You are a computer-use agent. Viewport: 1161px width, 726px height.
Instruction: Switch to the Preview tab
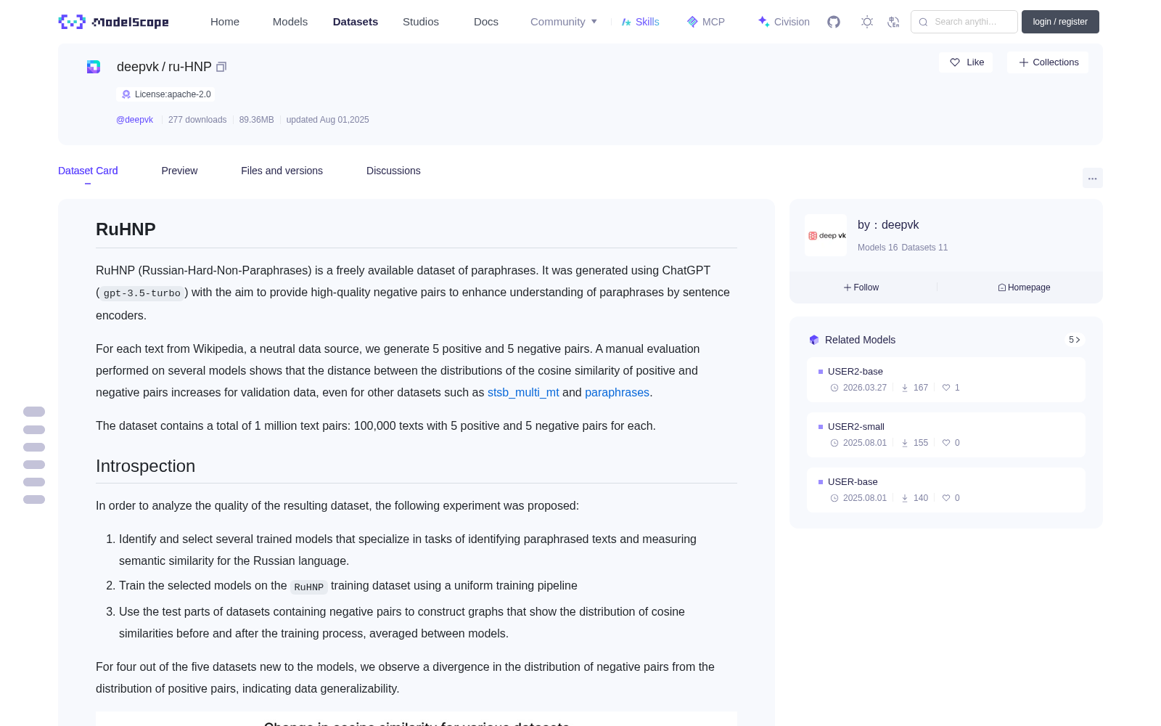pyautogui.click(x=179, y=171)
